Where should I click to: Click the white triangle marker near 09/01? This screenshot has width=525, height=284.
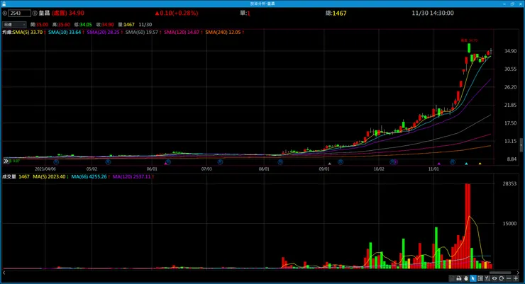tap(329, 164)
